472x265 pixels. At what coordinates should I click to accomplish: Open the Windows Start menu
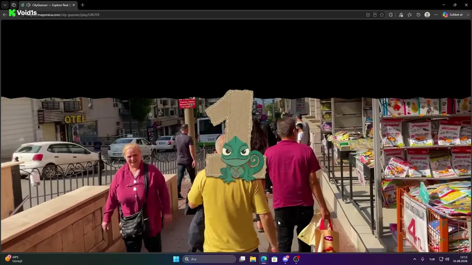(x=176, y=259)
